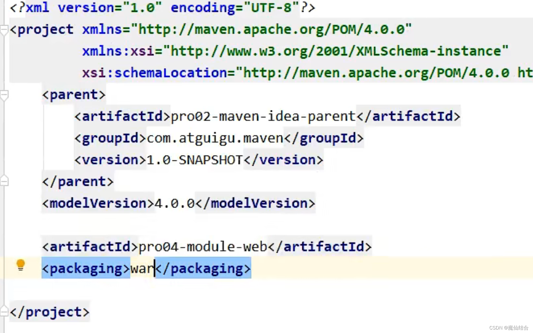
Task: Click the com.atguigu.maven groupId value
Action: coord(215,138)
